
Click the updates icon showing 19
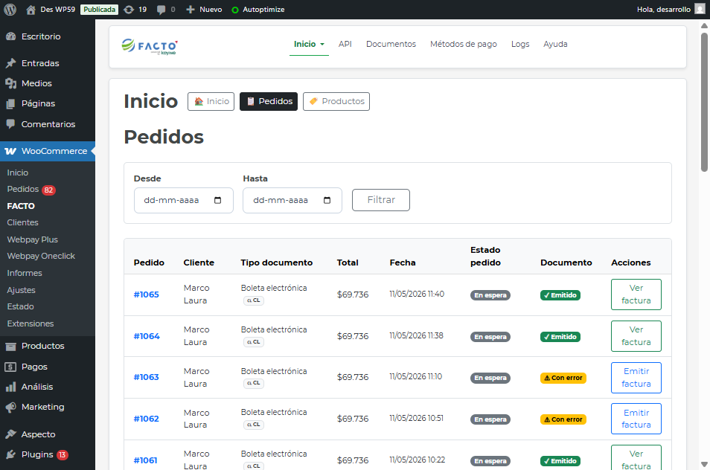pyautogui.click(x=129, y=10)
